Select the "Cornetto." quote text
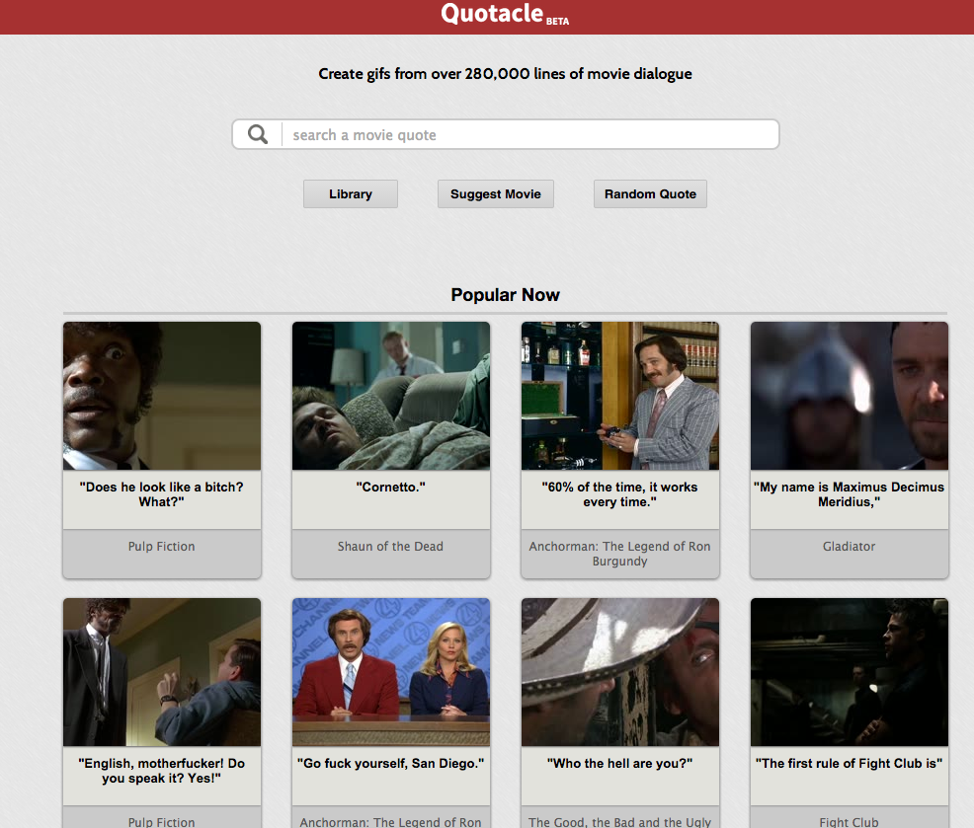The height and width of the screenshot is (828, 974). pyautogui.click(x=391, y=488)
